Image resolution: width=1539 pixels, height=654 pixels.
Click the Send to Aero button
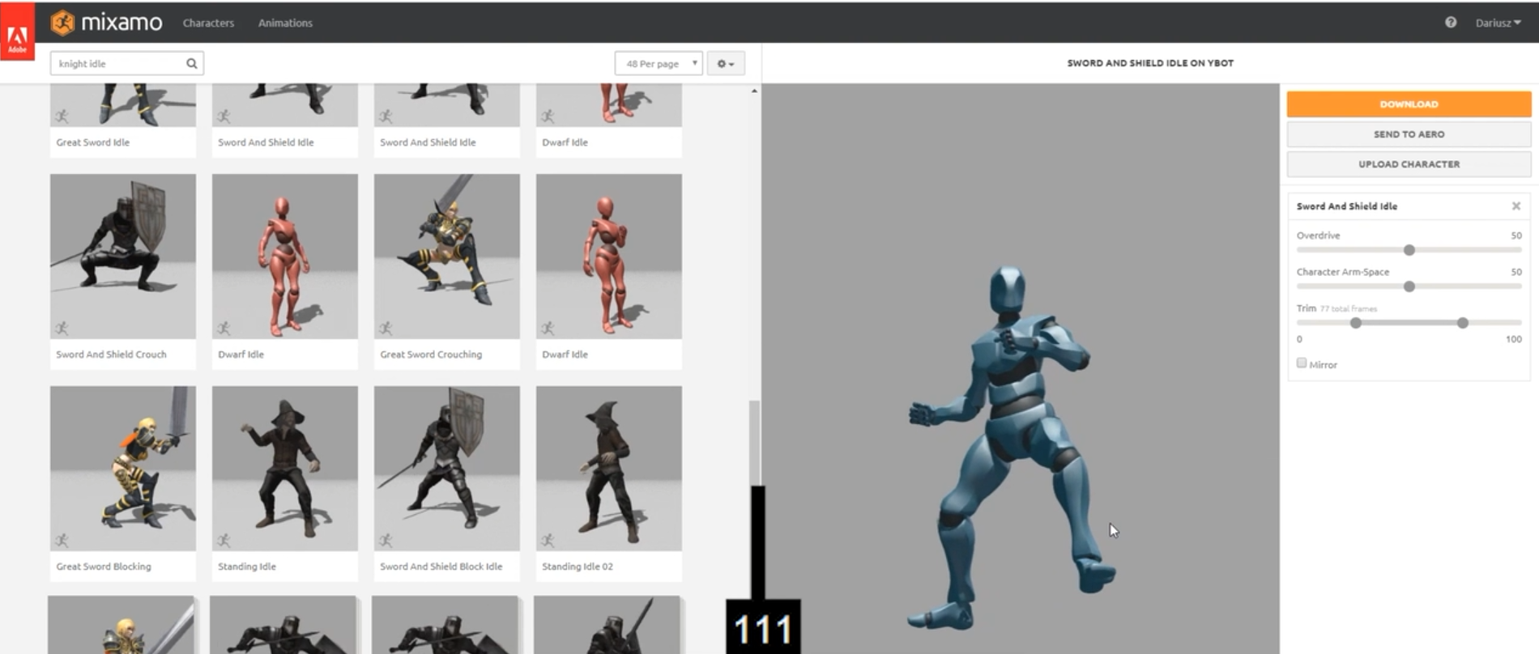[1409, 134]
